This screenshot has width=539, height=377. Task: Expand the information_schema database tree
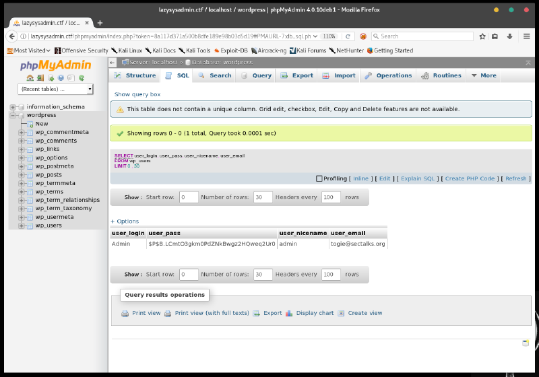[x=13, y=107]
